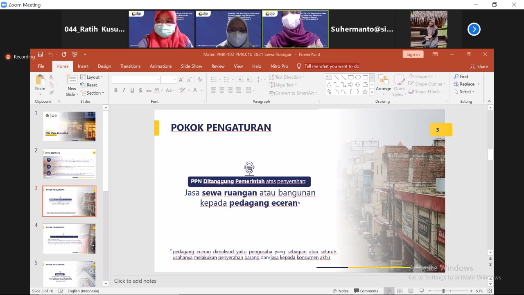Screen dimensions: 524x295
Task: Switch to the Slide Show tab
Action: [x=192, y=66]
